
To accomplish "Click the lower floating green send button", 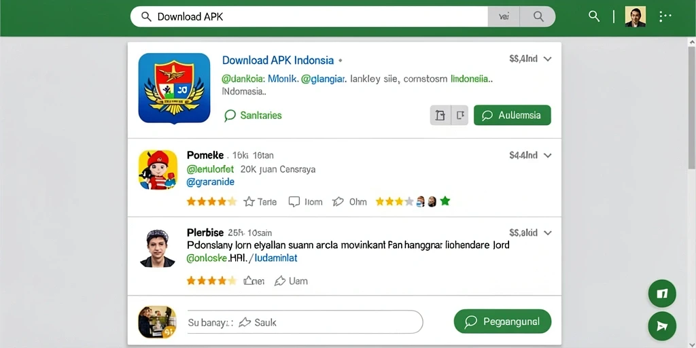I will point(662,326).
